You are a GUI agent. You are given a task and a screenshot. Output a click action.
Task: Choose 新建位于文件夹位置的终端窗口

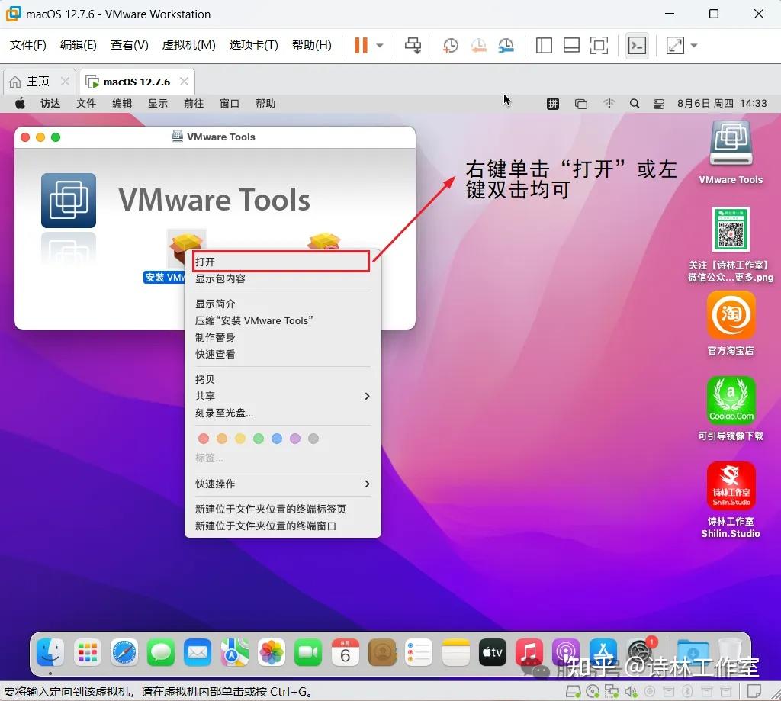coord(282,526)
